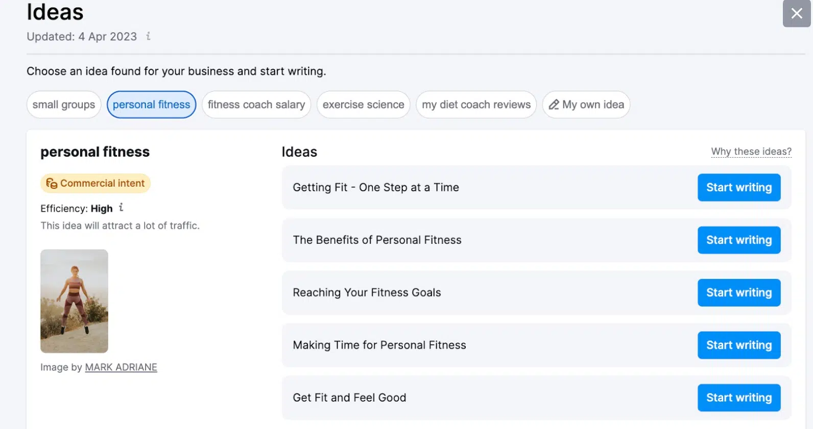Image resolution: width=813 pixels, height=429 pixels.
Task: Select the personal fitness topic chip
Action: 151,105
